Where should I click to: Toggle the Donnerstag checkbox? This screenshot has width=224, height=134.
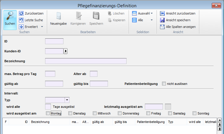(x=120, y=113)
